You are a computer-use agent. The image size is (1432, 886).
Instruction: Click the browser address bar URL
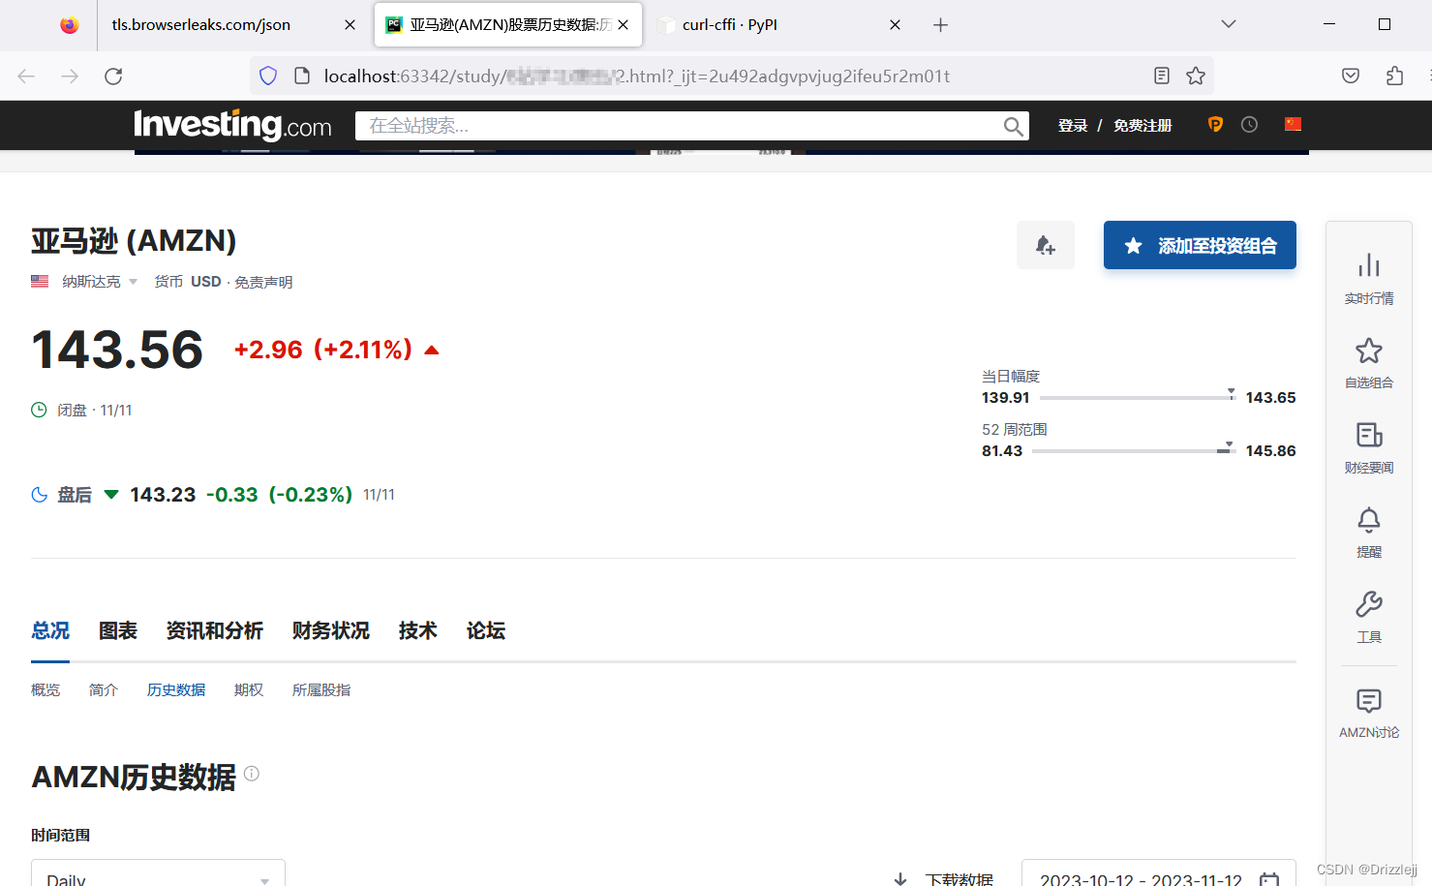click(x=636, y=76)
